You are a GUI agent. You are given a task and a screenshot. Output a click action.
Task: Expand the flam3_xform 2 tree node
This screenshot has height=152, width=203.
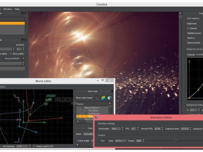82,108
